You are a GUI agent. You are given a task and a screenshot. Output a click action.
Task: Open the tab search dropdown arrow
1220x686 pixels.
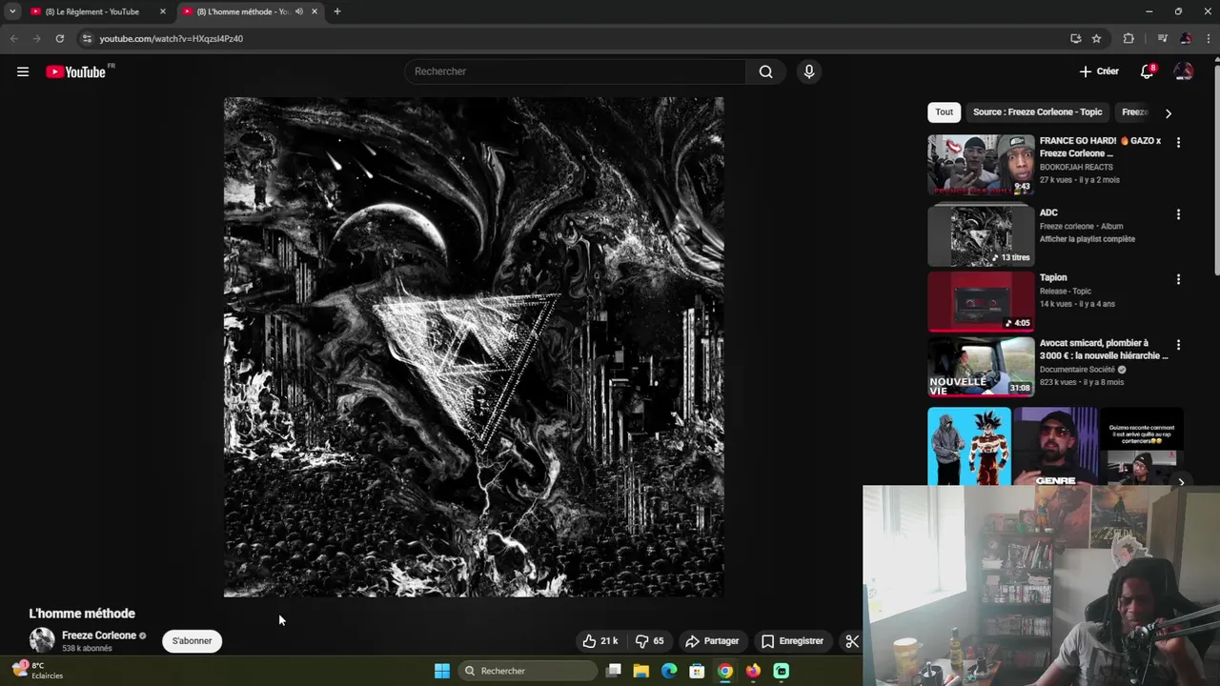[x=12, y=11]
